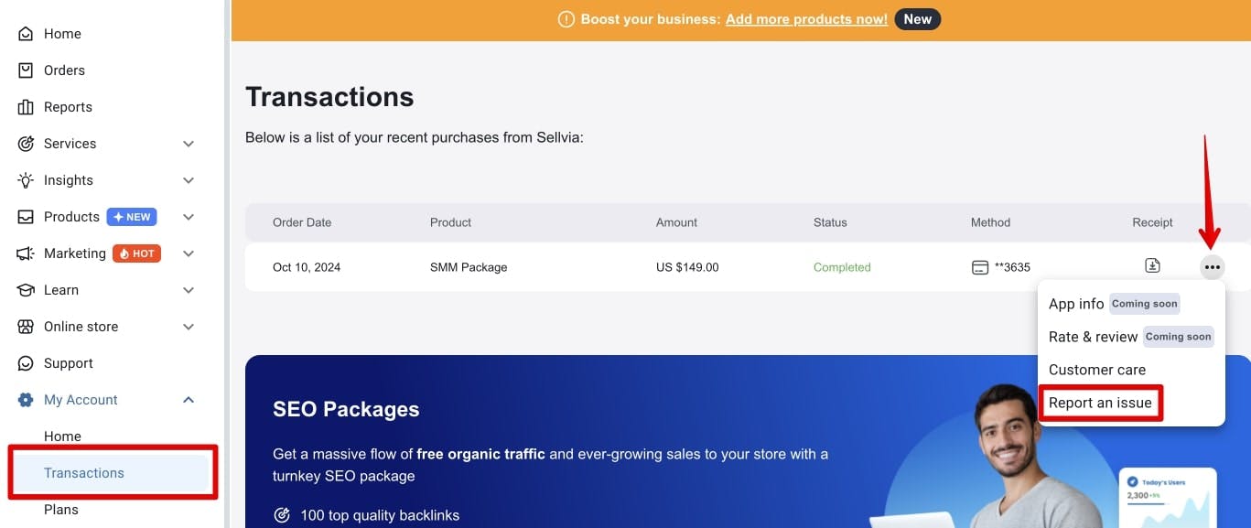This screenshot has height=528, width=1251.
Task: Expand the Products submenu chevron
Action: pyautogui.click(x=189, y=217)
